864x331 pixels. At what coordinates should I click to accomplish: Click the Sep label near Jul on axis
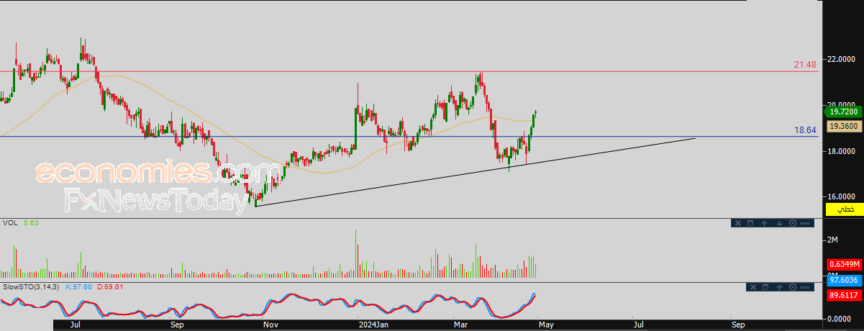click(x=177, y=325)
